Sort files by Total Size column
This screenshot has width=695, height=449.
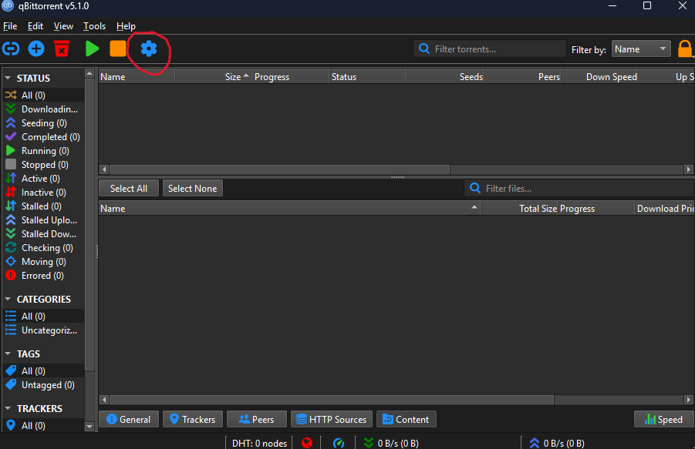click(x=519, y=209)
